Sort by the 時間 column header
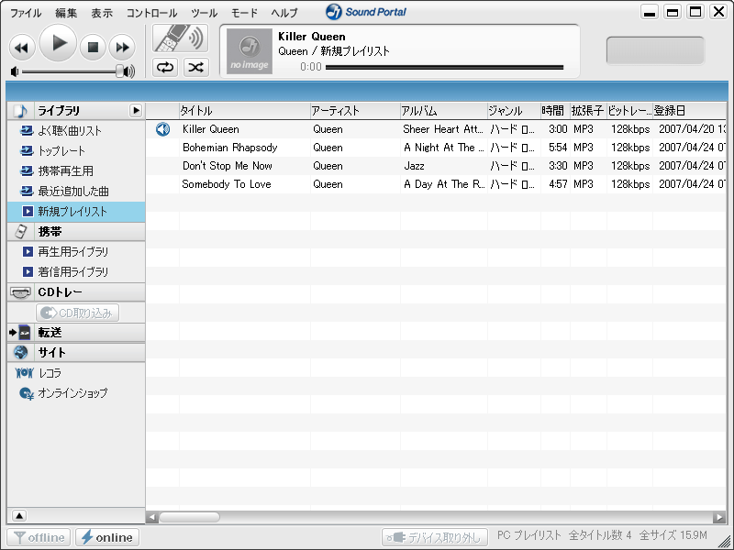 555,111
